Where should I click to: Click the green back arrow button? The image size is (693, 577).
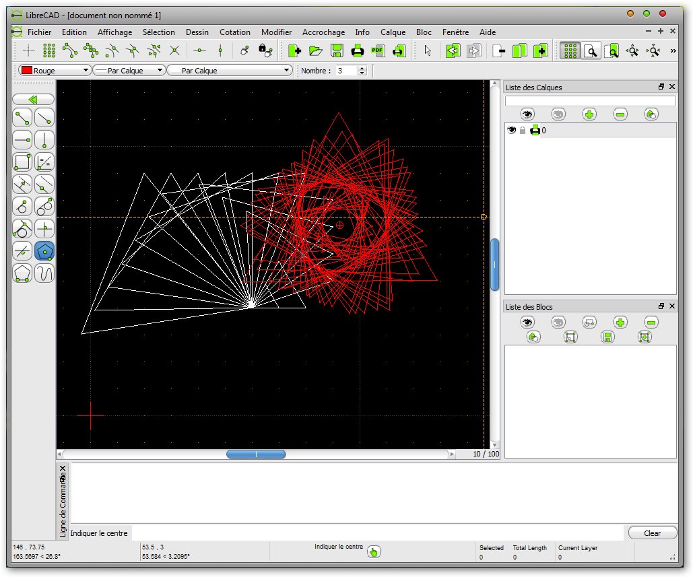click(33, 99)
